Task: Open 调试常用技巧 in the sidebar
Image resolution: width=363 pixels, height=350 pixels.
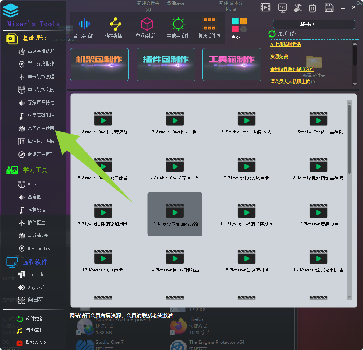Action: (x=36, y=154)
